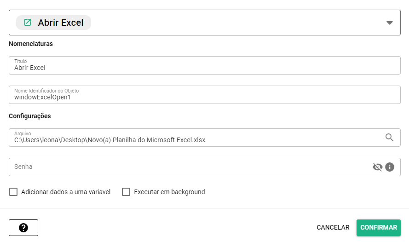The image size is (409, 242).
Task: Enable Adicionar dados a uma variavel checkbox
Action: coord(13,192)
